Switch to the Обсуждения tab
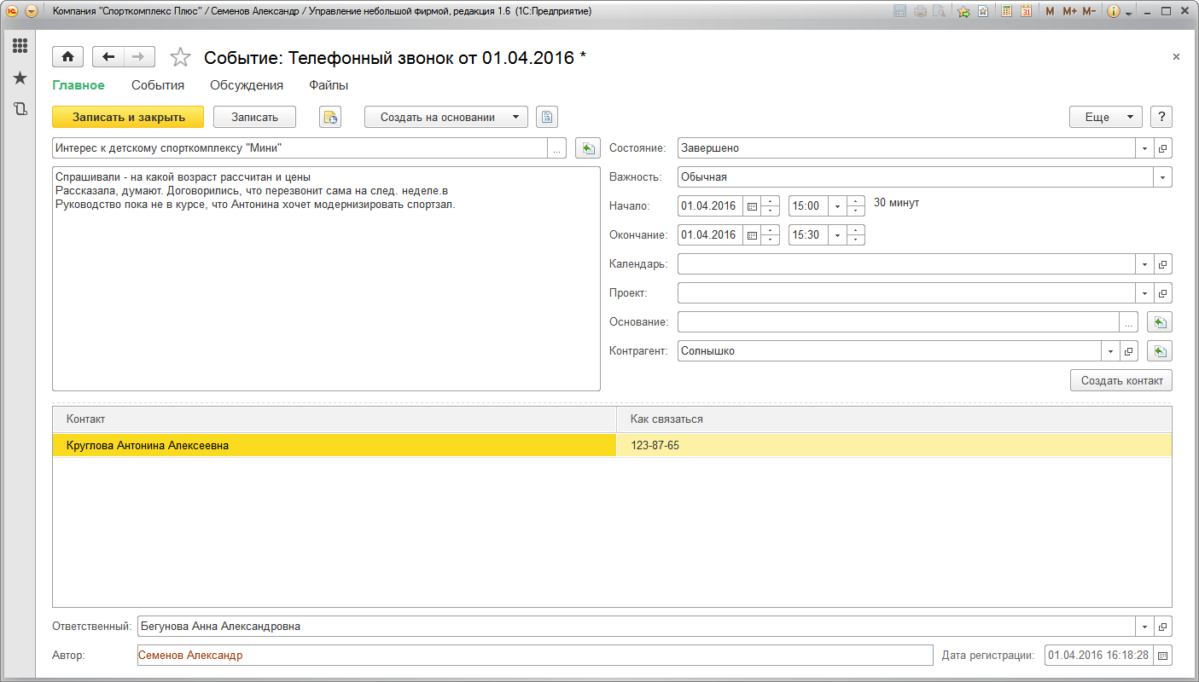Screen dimensions: 1199x682 [x=247, y=85]
